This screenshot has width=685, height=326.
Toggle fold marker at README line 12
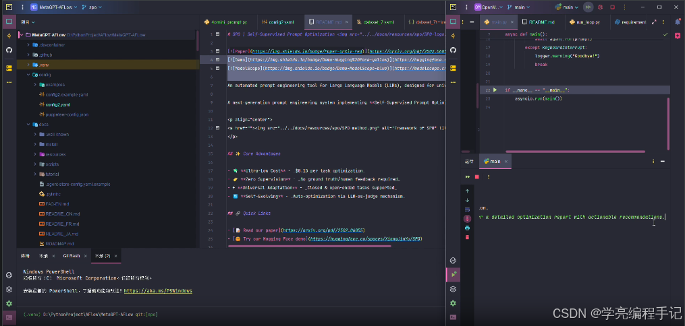[218, 128]
